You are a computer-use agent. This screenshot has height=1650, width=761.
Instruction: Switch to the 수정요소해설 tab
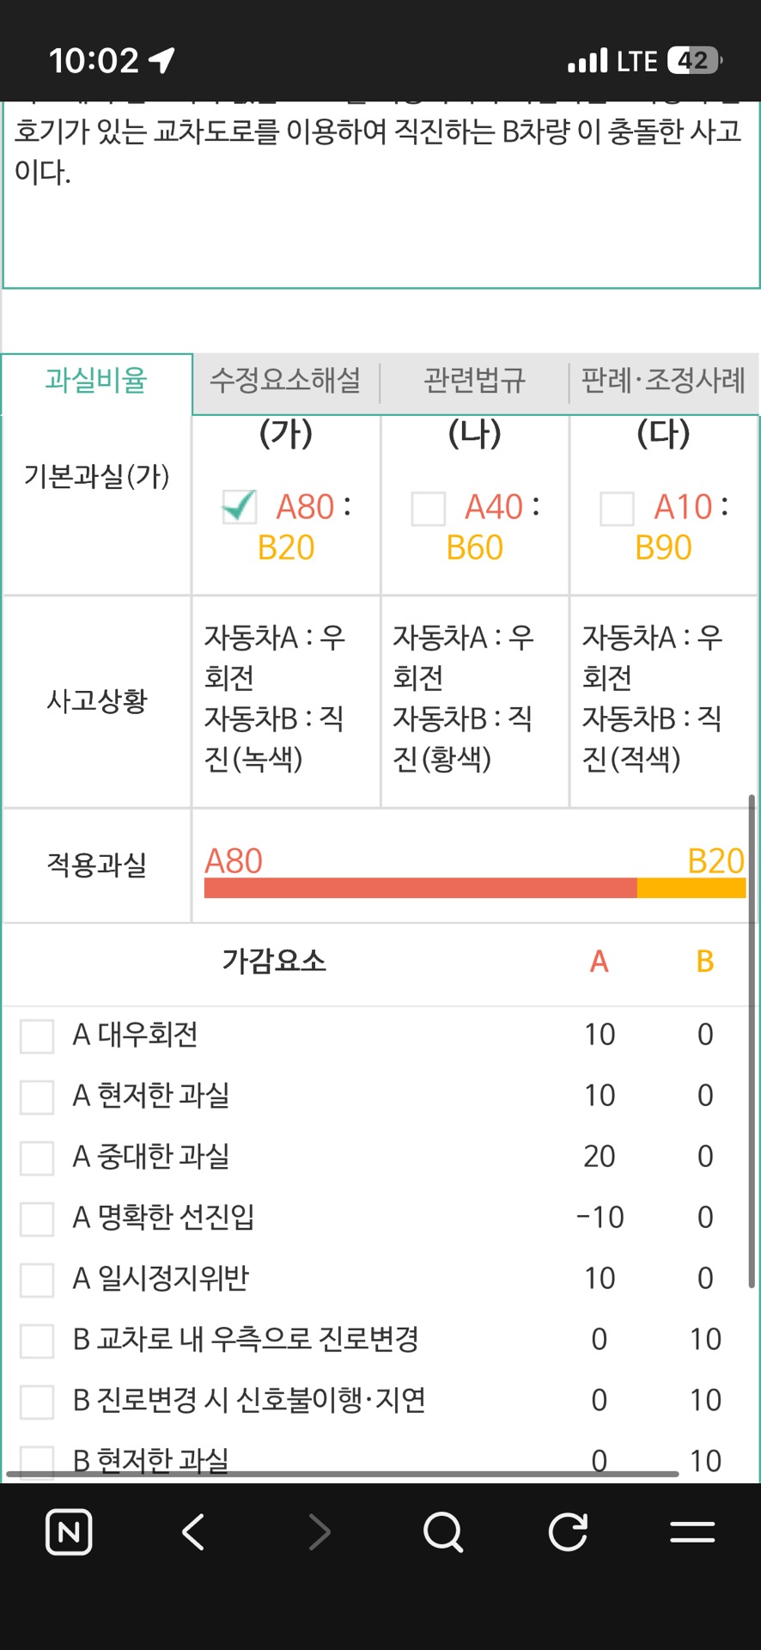(285, 380)
